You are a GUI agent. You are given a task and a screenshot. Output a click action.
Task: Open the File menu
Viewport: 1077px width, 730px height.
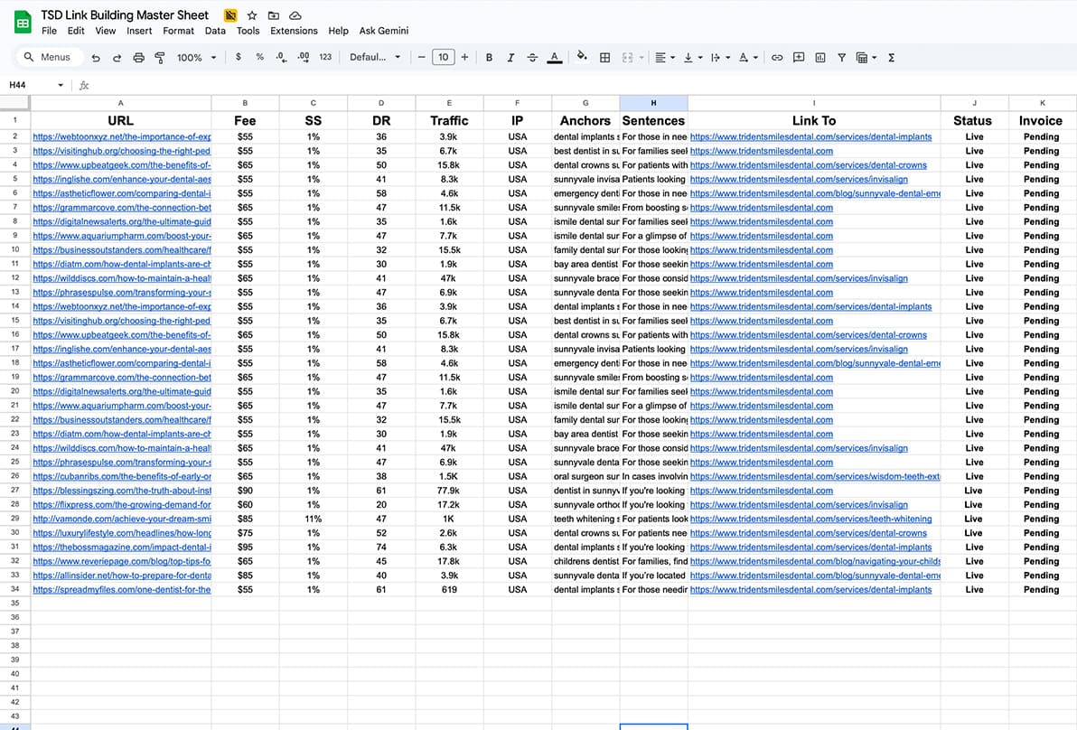point(49,31)
